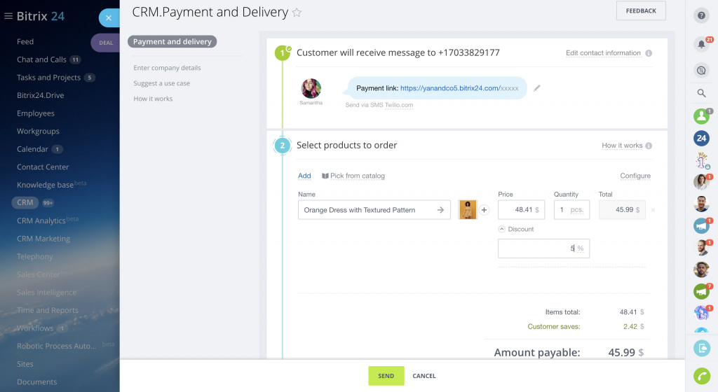Viewport: 718px width, 392px height.
Task: Click the orange dress product thumbnail
Action: pyautogui.click(x=468, y=210)
